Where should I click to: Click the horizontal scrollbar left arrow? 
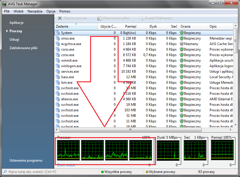57,130
